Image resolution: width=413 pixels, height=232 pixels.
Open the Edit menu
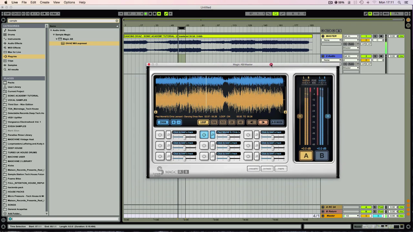coord(33,2)
